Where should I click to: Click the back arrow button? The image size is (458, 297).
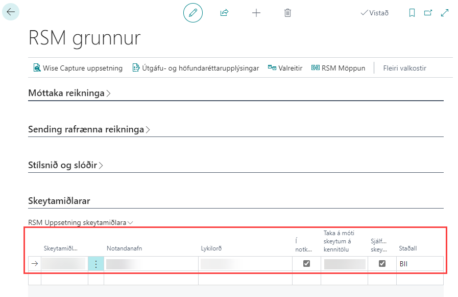[11, 12]
